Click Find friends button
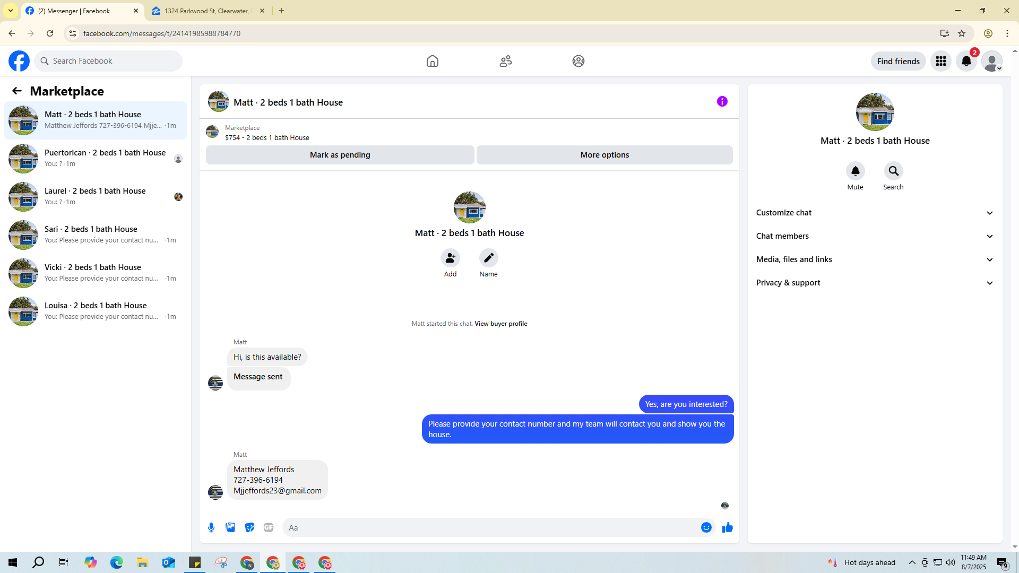 [899, 61]
